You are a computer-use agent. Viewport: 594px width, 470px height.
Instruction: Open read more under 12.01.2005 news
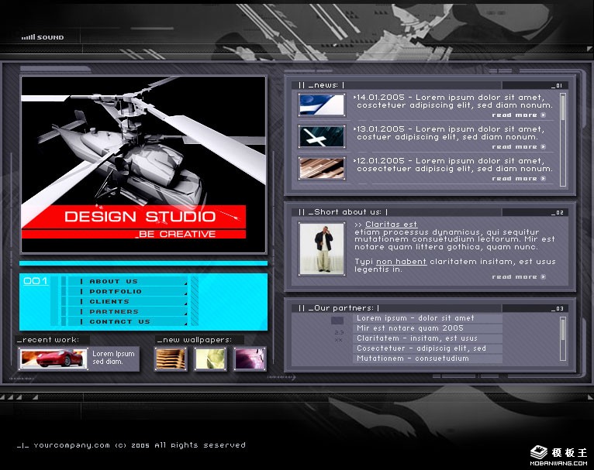[x=519, y=178]
